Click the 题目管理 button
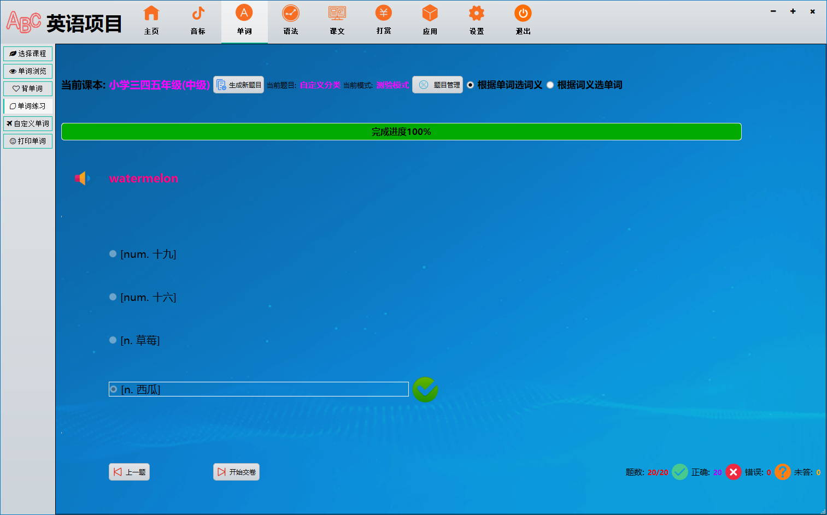Viewport: 827px width, 515px height. [437, 85]
